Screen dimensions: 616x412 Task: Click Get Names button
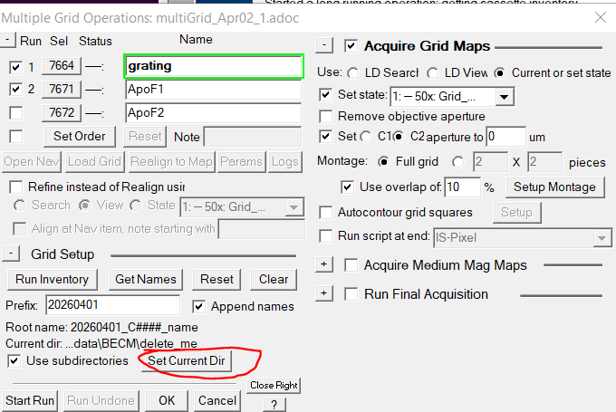pyautogui.click(x=146, y=279)
